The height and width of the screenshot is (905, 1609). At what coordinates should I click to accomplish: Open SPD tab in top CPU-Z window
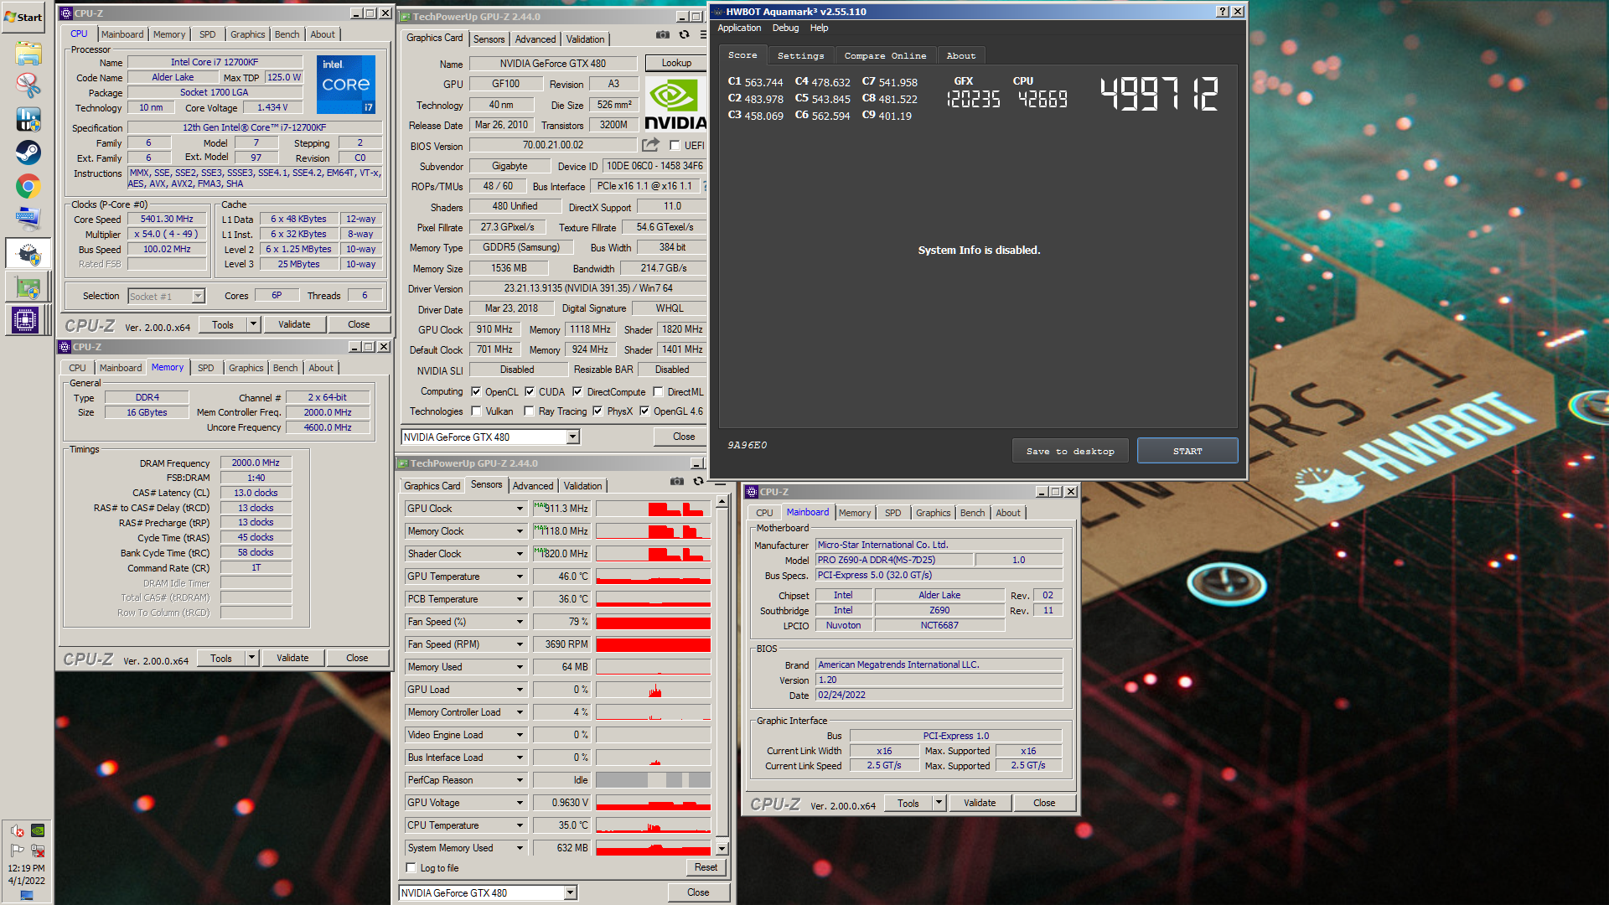[207, 34]
